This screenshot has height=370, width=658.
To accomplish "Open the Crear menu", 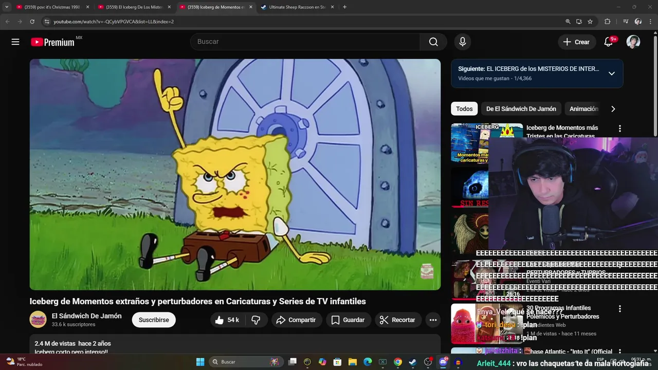I will (577, 42).
